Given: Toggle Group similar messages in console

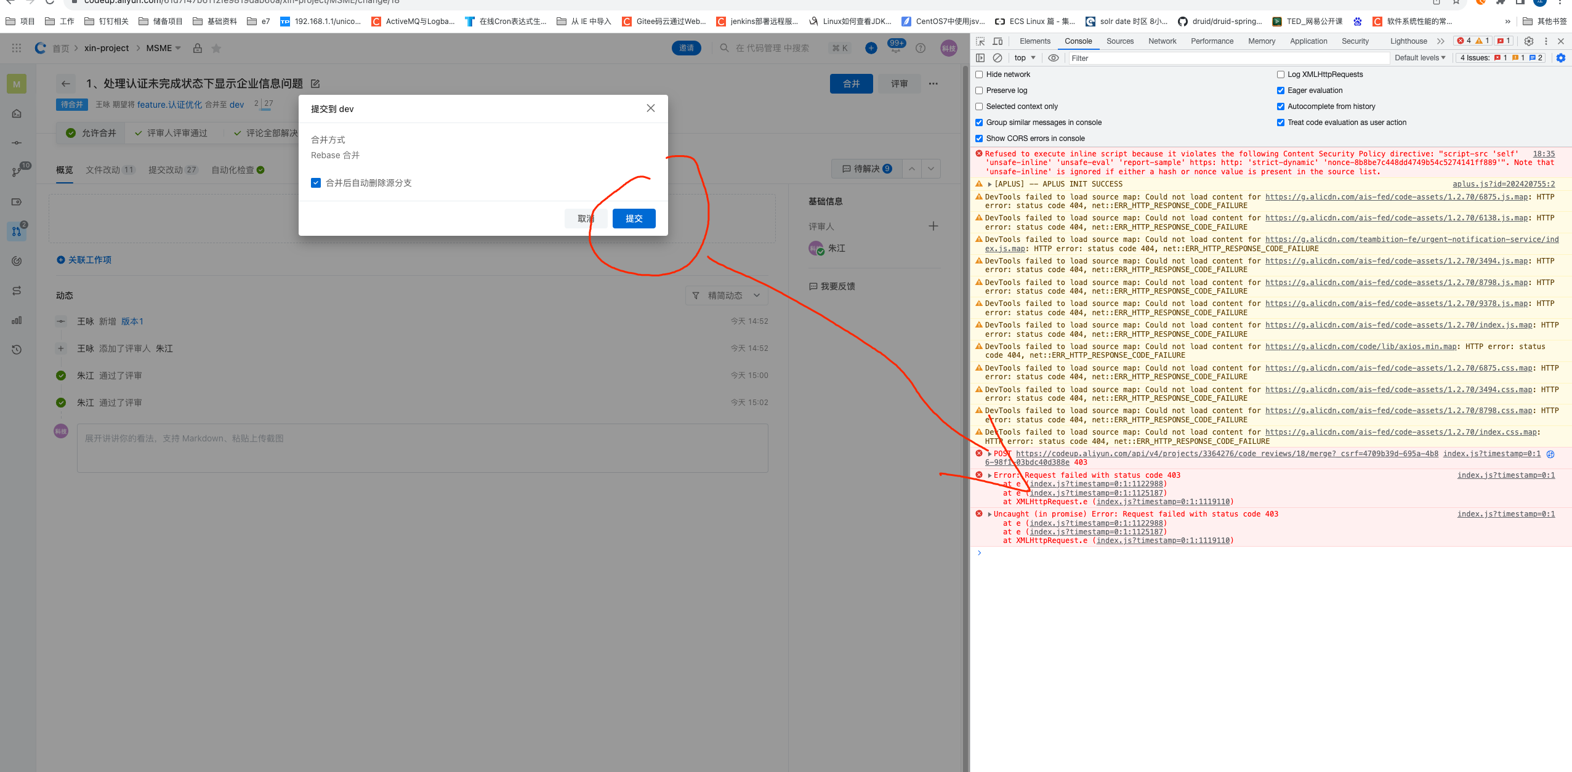Looking at the screenshot, I should click(x=979, y=123).
